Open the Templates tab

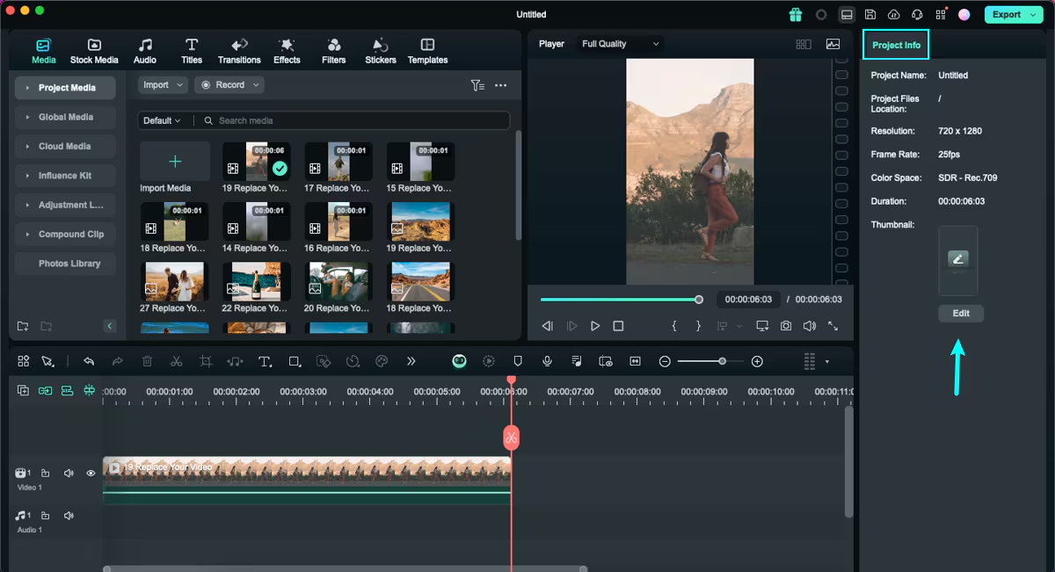click(428, 51)
